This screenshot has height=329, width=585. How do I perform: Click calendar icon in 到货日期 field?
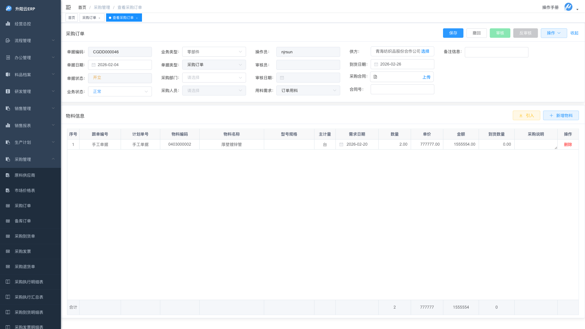coord(376,64)
